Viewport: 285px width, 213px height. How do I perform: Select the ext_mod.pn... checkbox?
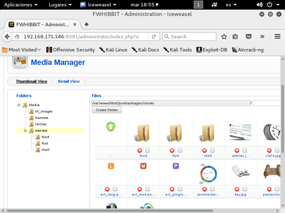147,189
